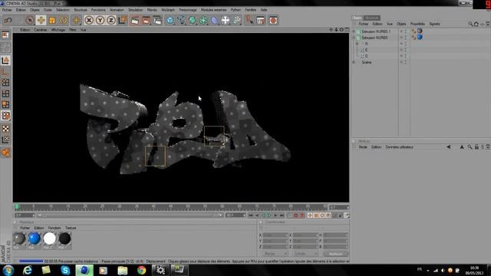The height and width of the screenshot is (276, 491).
Task: Click the coordinate system icon
Action: point(122,21)
